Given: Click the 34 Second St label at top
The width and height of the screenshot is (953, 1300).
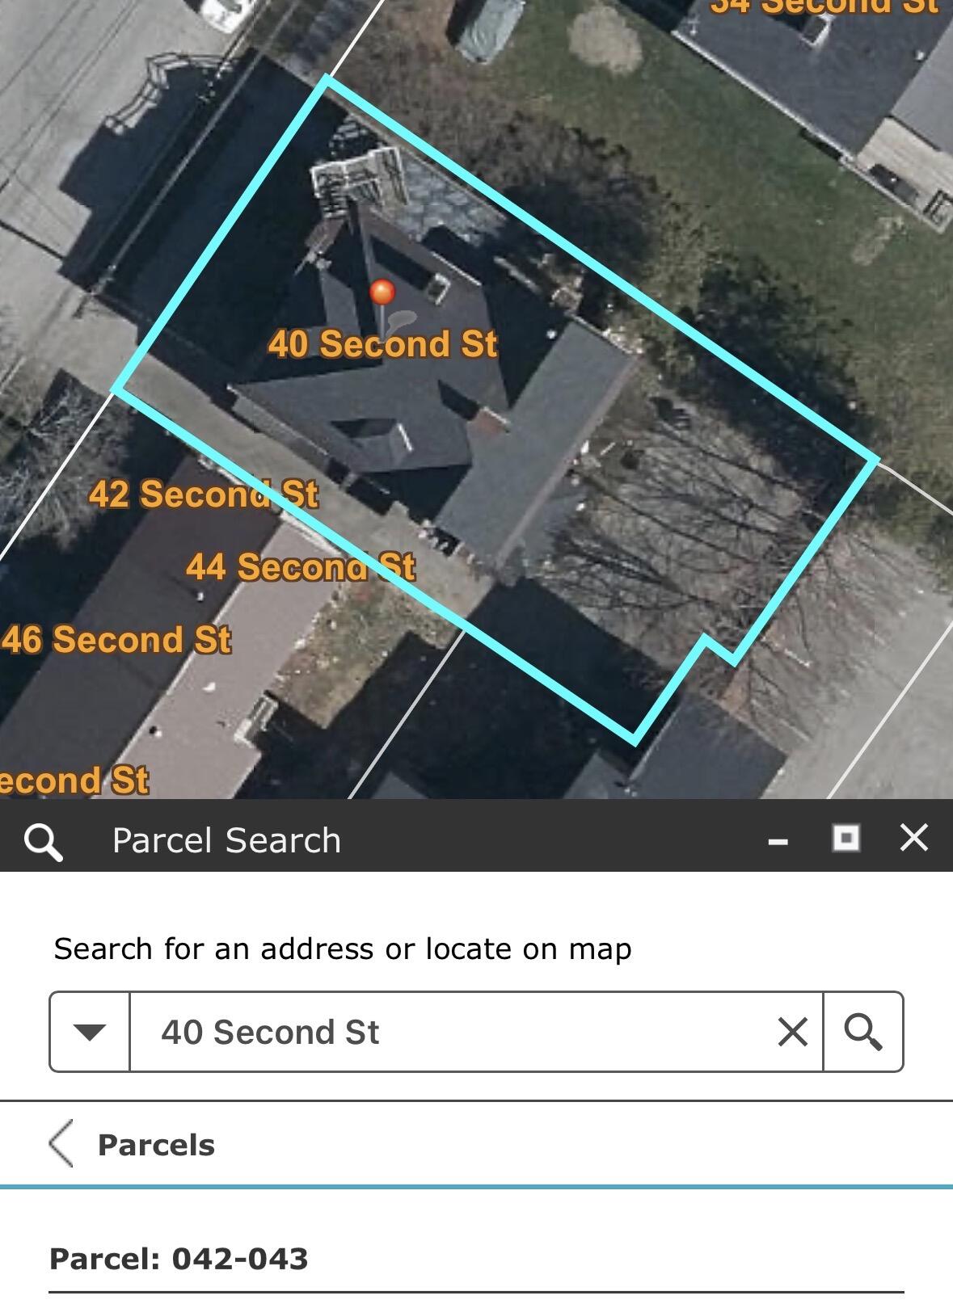Looking at the screenshot, I should click(824, 6).
